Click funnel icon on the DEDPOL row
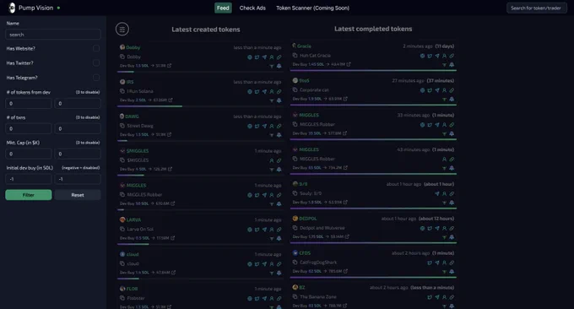 point(444,237)
